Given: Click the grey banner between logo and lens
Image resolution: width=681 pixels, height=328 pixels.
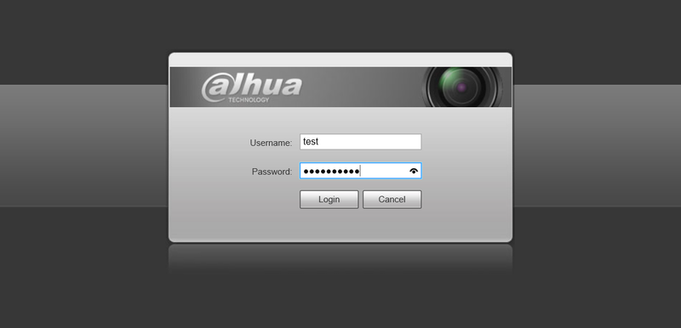Looking at the screenshot, I should (360, 87).
